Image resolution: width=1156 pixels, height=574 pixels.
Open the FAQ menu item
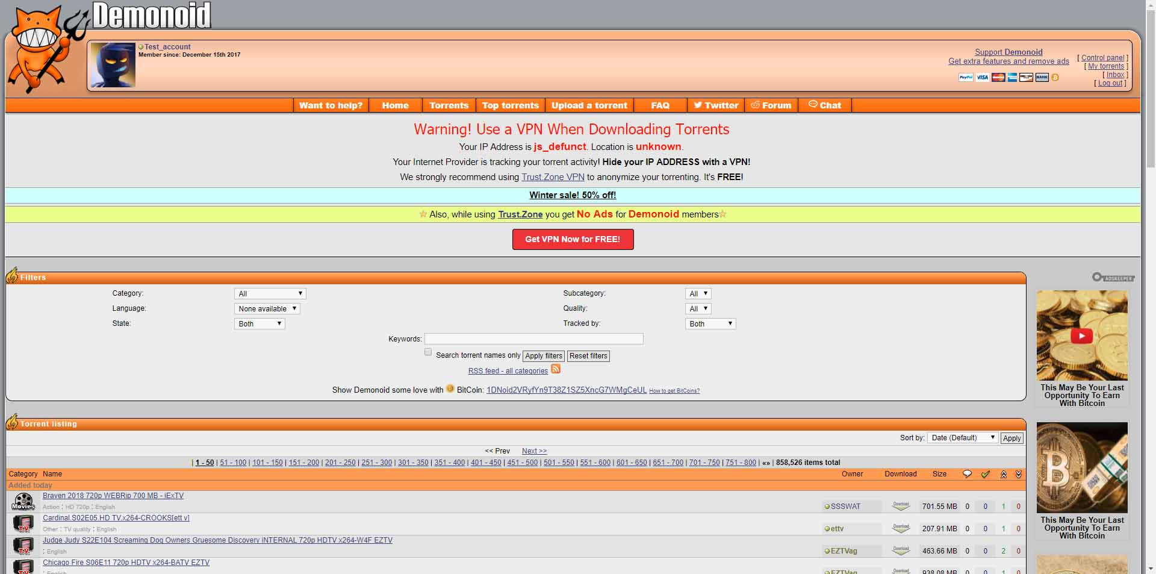click(660, 105)
